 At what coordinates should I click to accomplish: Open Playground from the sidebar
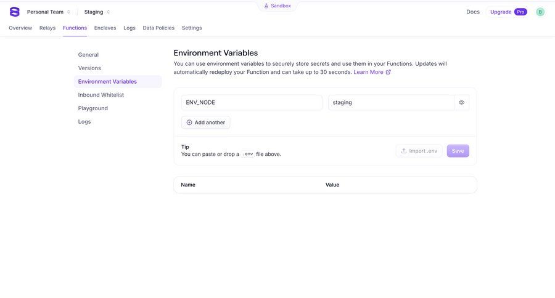click(x=93, y=108)
